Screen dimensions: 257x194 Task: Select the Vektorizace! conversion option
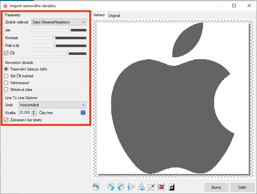click(6, 82)
